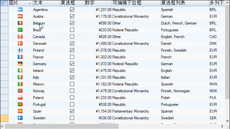
Task: Enable the Sweden row checkbox
Action: [72, 118]
